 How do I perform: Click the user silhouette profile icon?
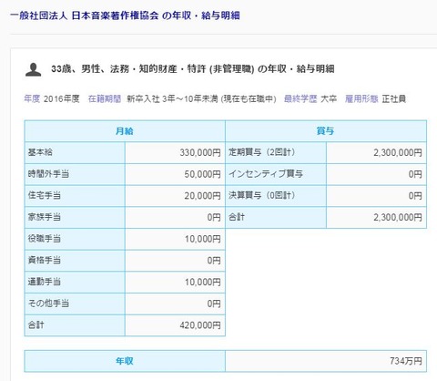[34, 69]
